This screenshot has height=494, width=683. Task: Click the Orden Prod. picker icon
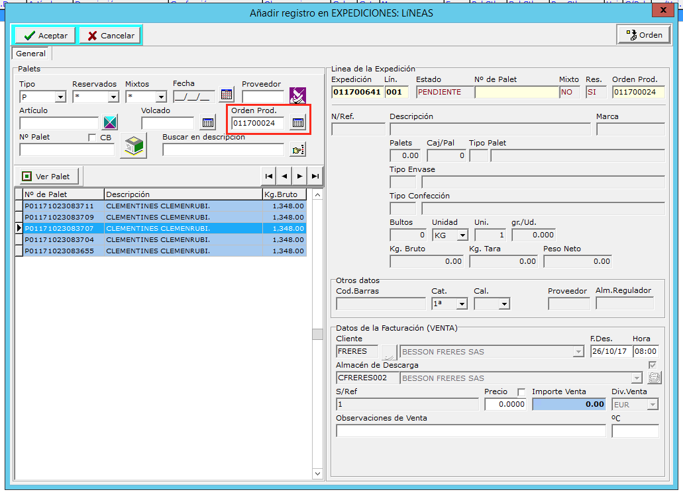coord(298,122)
